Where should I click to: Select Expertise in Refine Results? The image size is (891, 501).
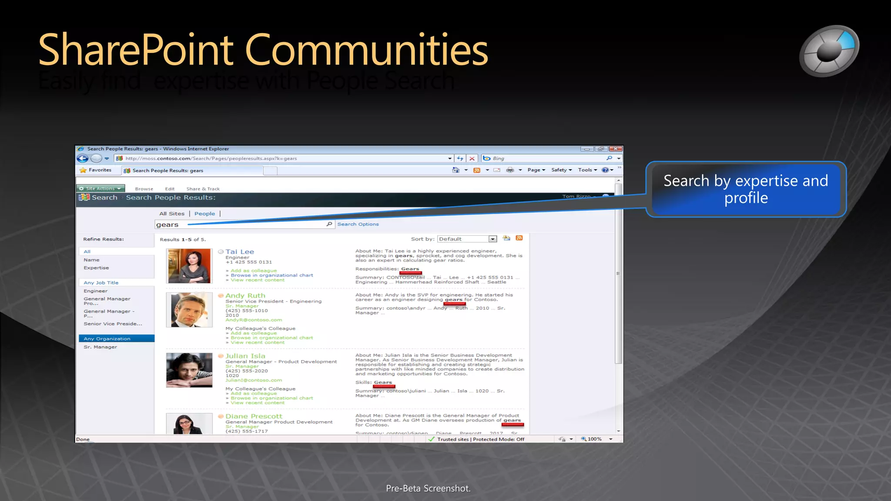97,268
